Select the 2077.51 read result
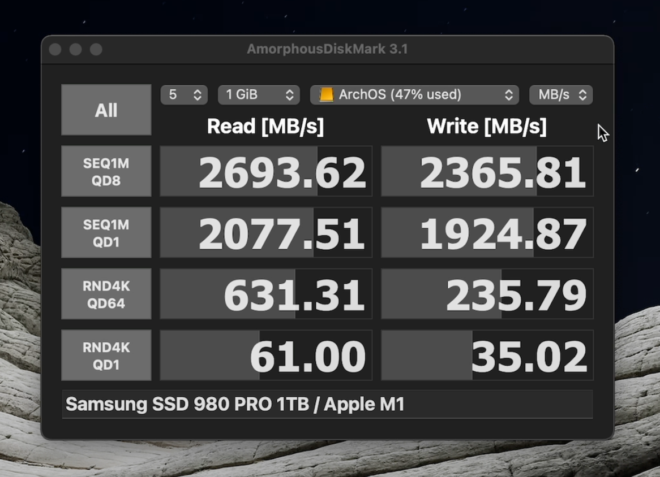 tap(266, 232)
